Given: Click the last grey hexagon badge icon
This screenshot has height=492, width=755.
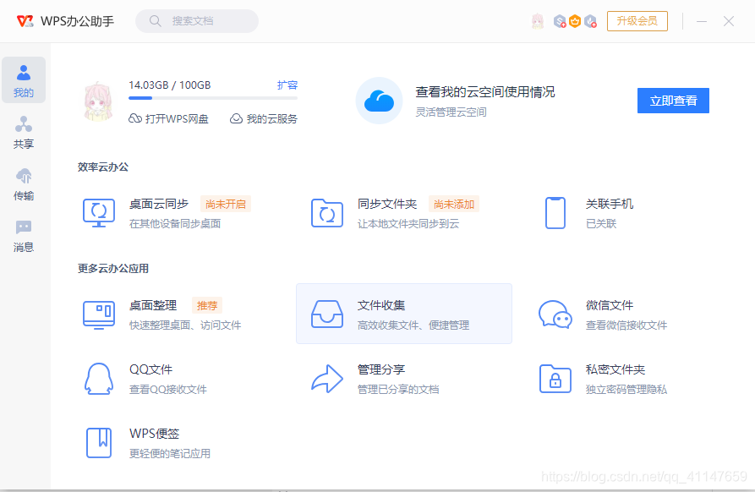Looking at the screenshot, I should click(x=590, y=21).
